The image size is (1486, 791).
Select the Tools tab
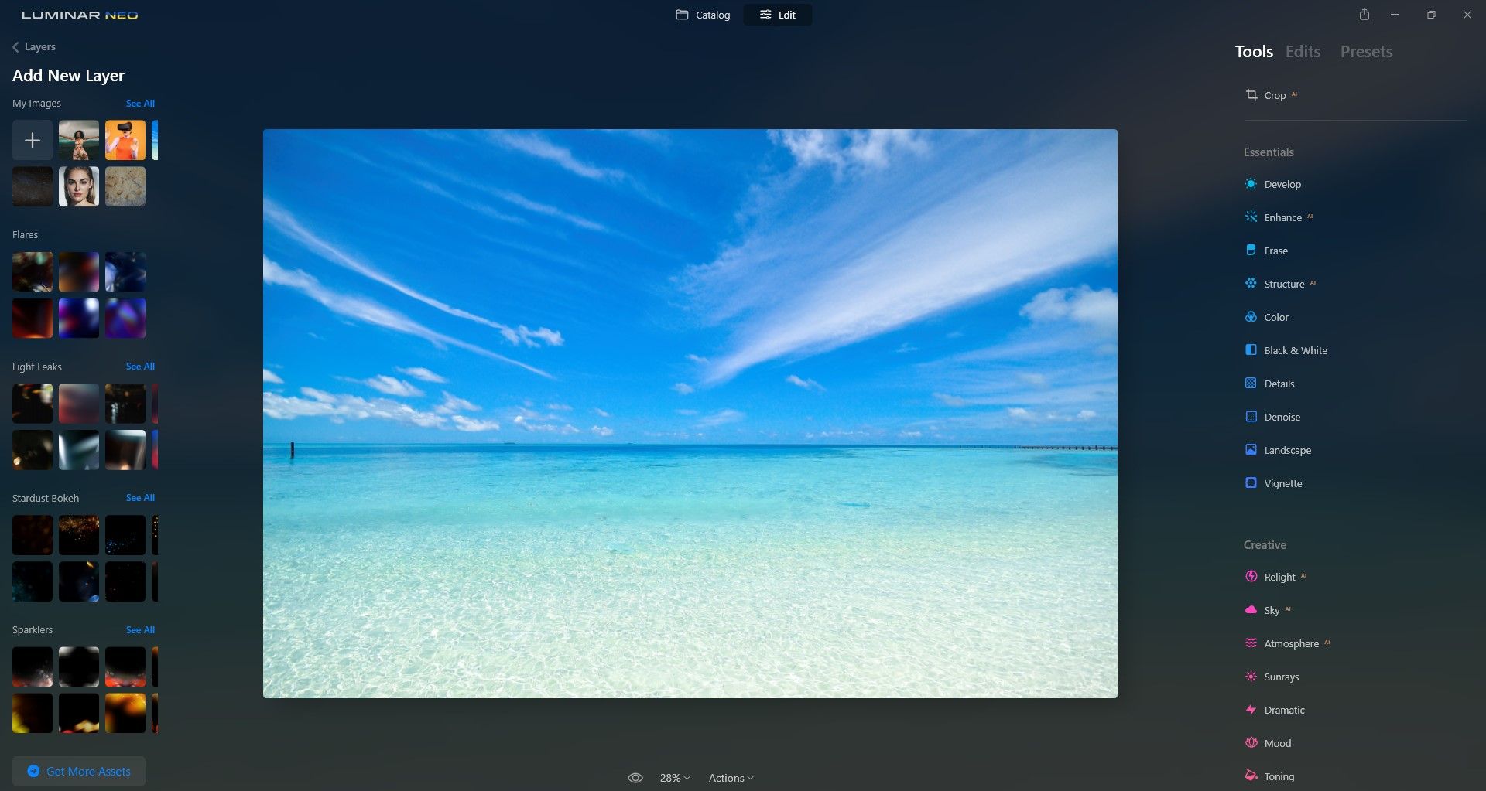click(1254, 52)
